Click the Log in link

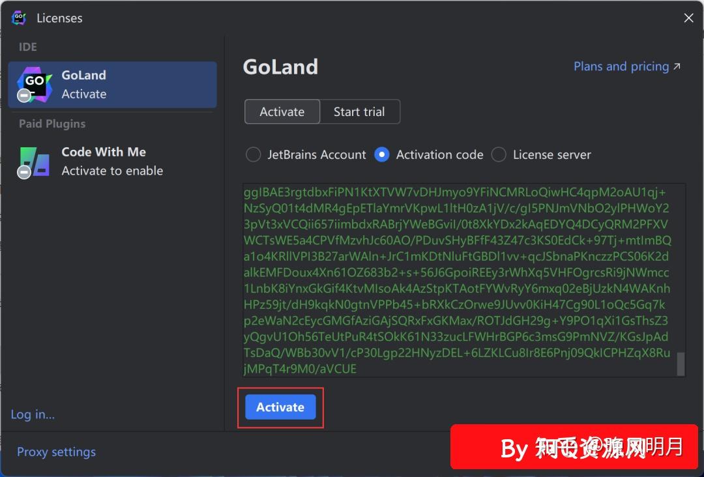pyautogui.click(x=33, y=414)
